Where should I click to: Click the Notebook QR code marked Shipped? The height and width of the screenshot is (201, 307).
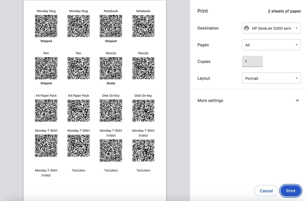[111, 26]
